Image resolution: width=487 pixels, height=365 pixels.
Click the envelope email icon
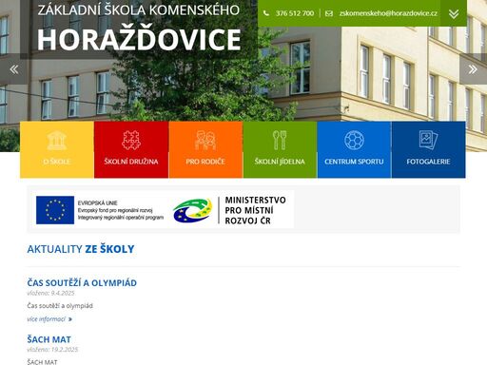click(x=329, y=13)
